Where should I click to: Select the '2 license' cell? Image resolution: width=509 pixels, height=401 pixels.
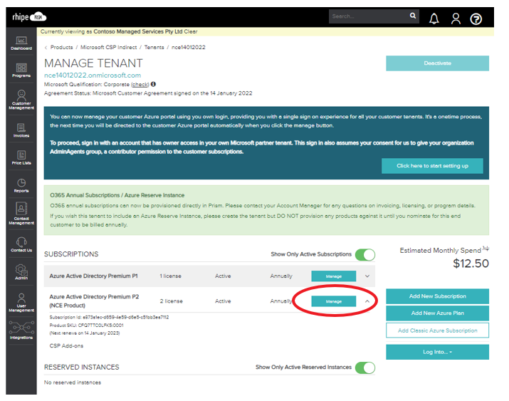171,301
